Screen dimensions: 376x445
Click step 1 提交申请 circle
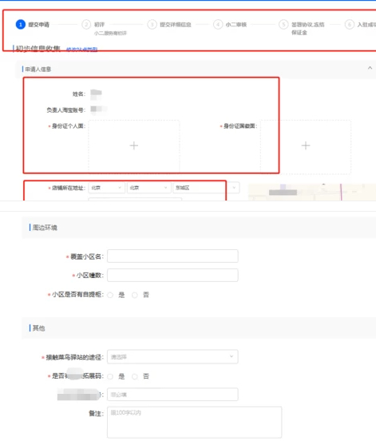click(21, 25)
